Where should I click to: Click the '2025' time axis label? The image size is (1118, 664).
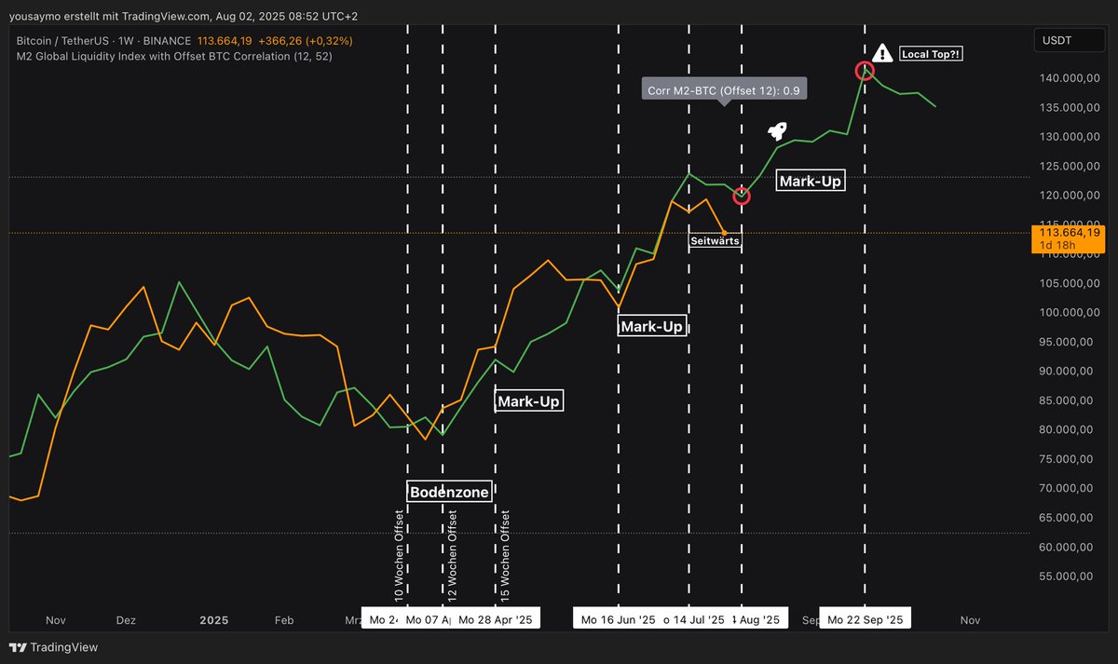[x=213, y=620]
